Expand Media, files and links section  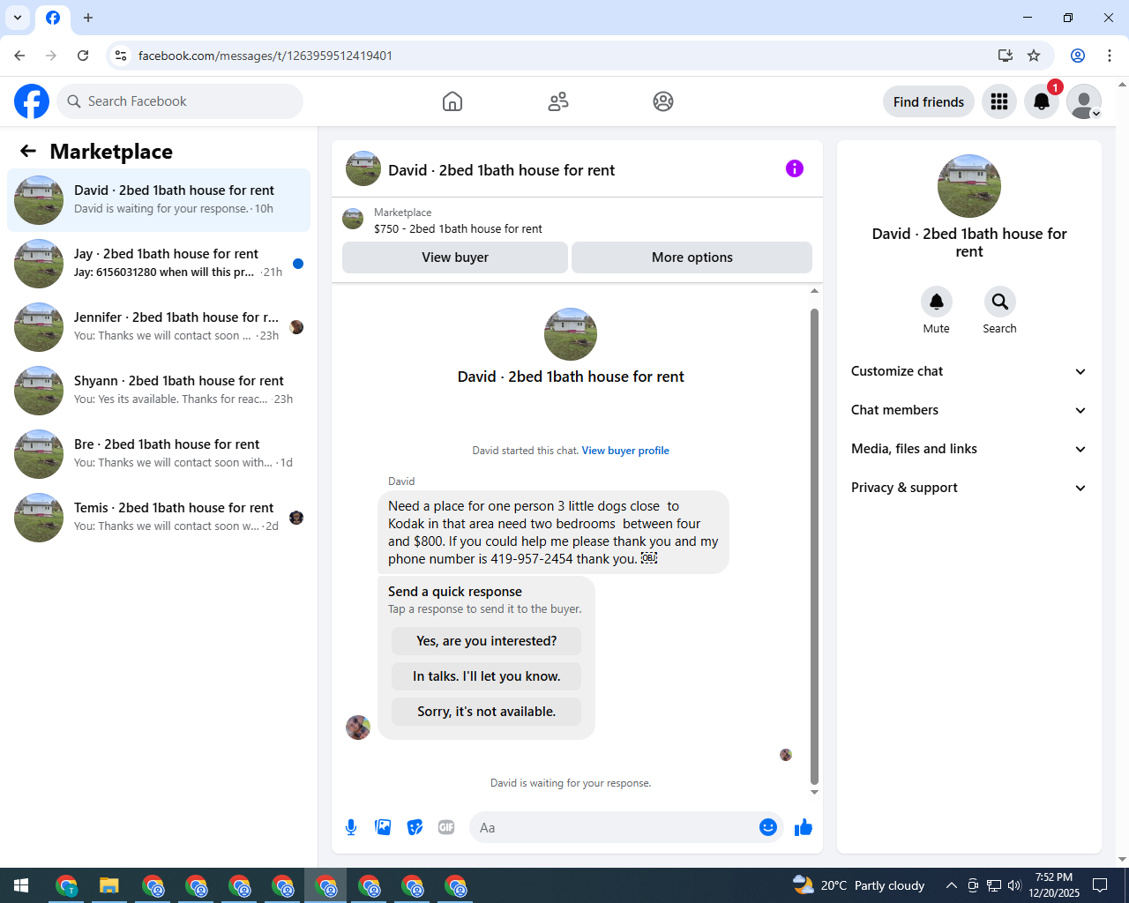(969, 449)
